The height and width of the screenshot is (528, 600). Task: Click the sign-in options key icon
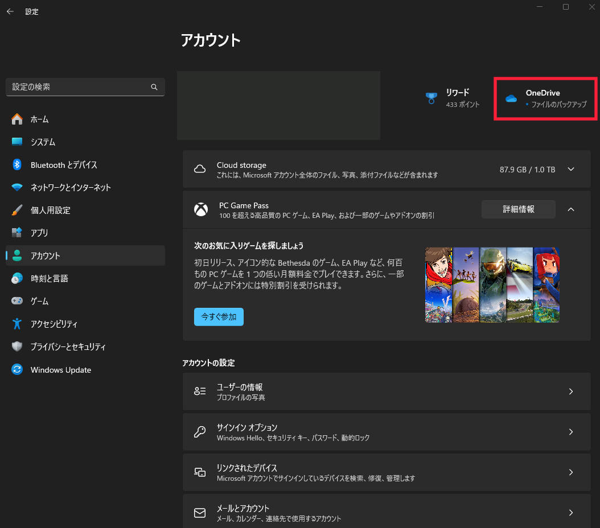click(x=200, y=432)
